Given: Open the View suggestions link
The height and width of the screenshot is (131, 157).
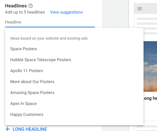Looking at the screenshot, I should 66,12.
